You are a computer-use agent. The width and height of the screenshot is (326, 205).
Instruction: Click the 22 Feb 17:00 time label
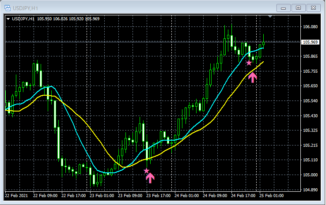coord(74,196)
